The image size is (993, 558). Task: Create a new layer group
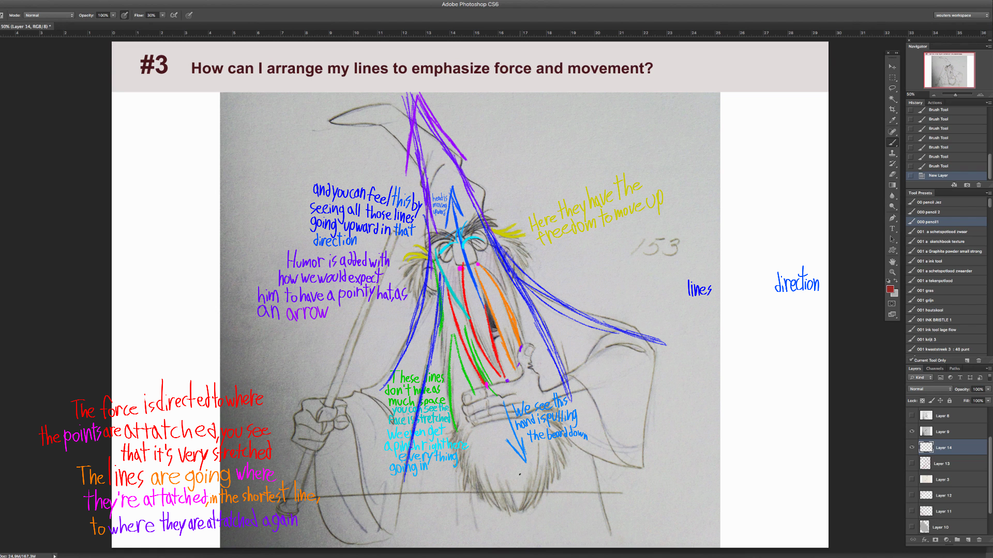point(957,540)
